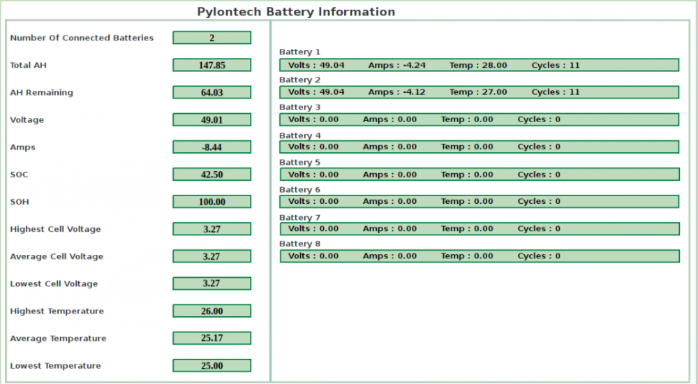The image size is (698, 384).
Task: Click the 'Lowest Temperature' label
Action: coord(55,366)
